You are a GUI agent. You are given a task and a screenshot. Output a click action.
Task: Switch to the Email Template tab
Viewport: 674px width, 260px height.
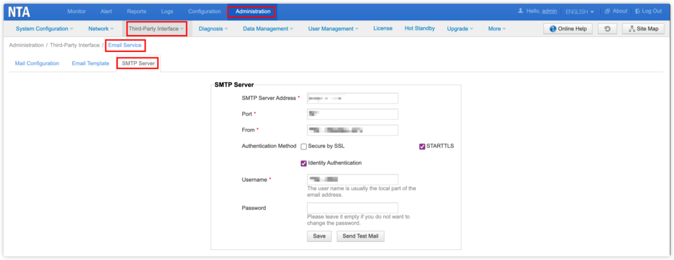[x=90, y=63]
